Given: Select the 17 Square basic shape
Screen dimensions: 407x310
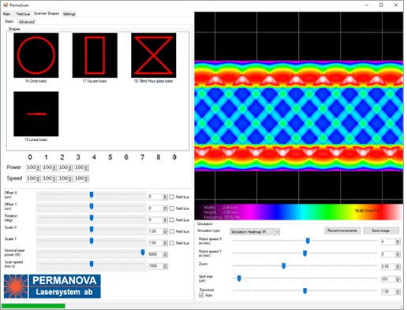Looking at the screenshot, I should pyautogui.click(x=95, y=55).
